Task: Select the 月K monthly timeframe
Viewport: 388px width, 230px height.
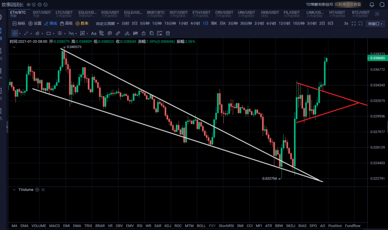Action: pos(223,24)
